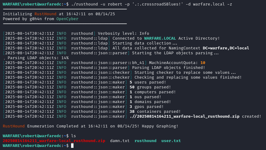Click the 50 groups parsed log entry
This screenshot has height=150, width=266.
point(148,87)
